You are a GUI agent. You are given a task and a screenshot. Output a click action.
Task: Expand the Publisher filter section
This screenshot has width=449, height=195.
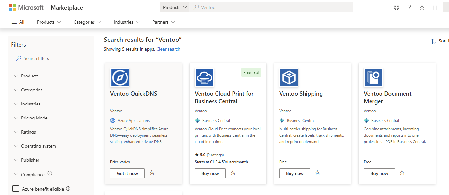tap(27, 160)
